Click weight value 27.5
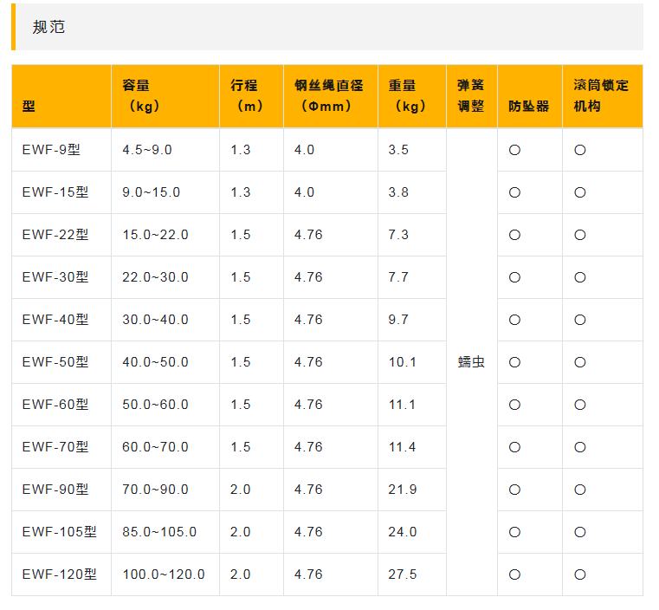 403,574
